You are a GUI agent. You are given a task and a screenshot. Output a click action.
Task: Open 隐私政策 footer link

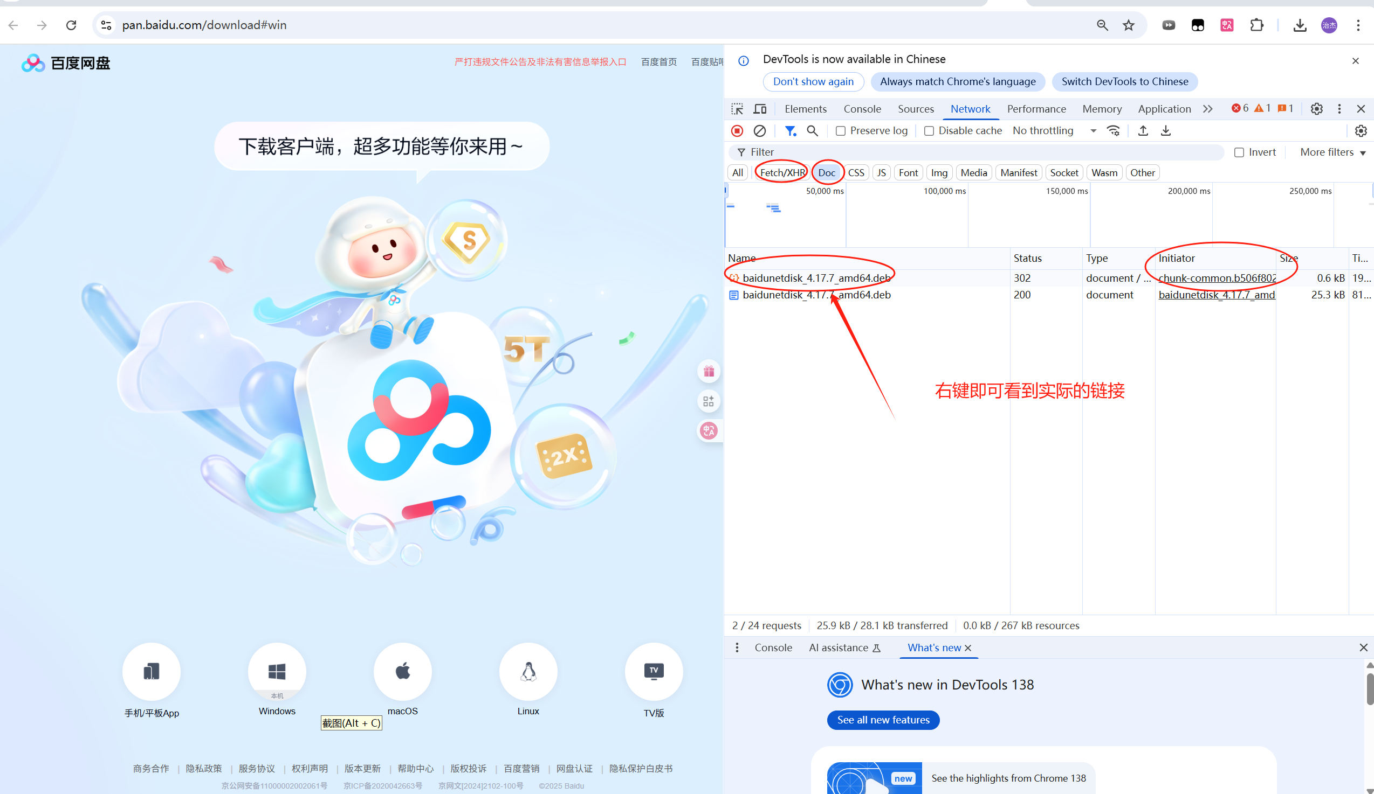point(204,768)
